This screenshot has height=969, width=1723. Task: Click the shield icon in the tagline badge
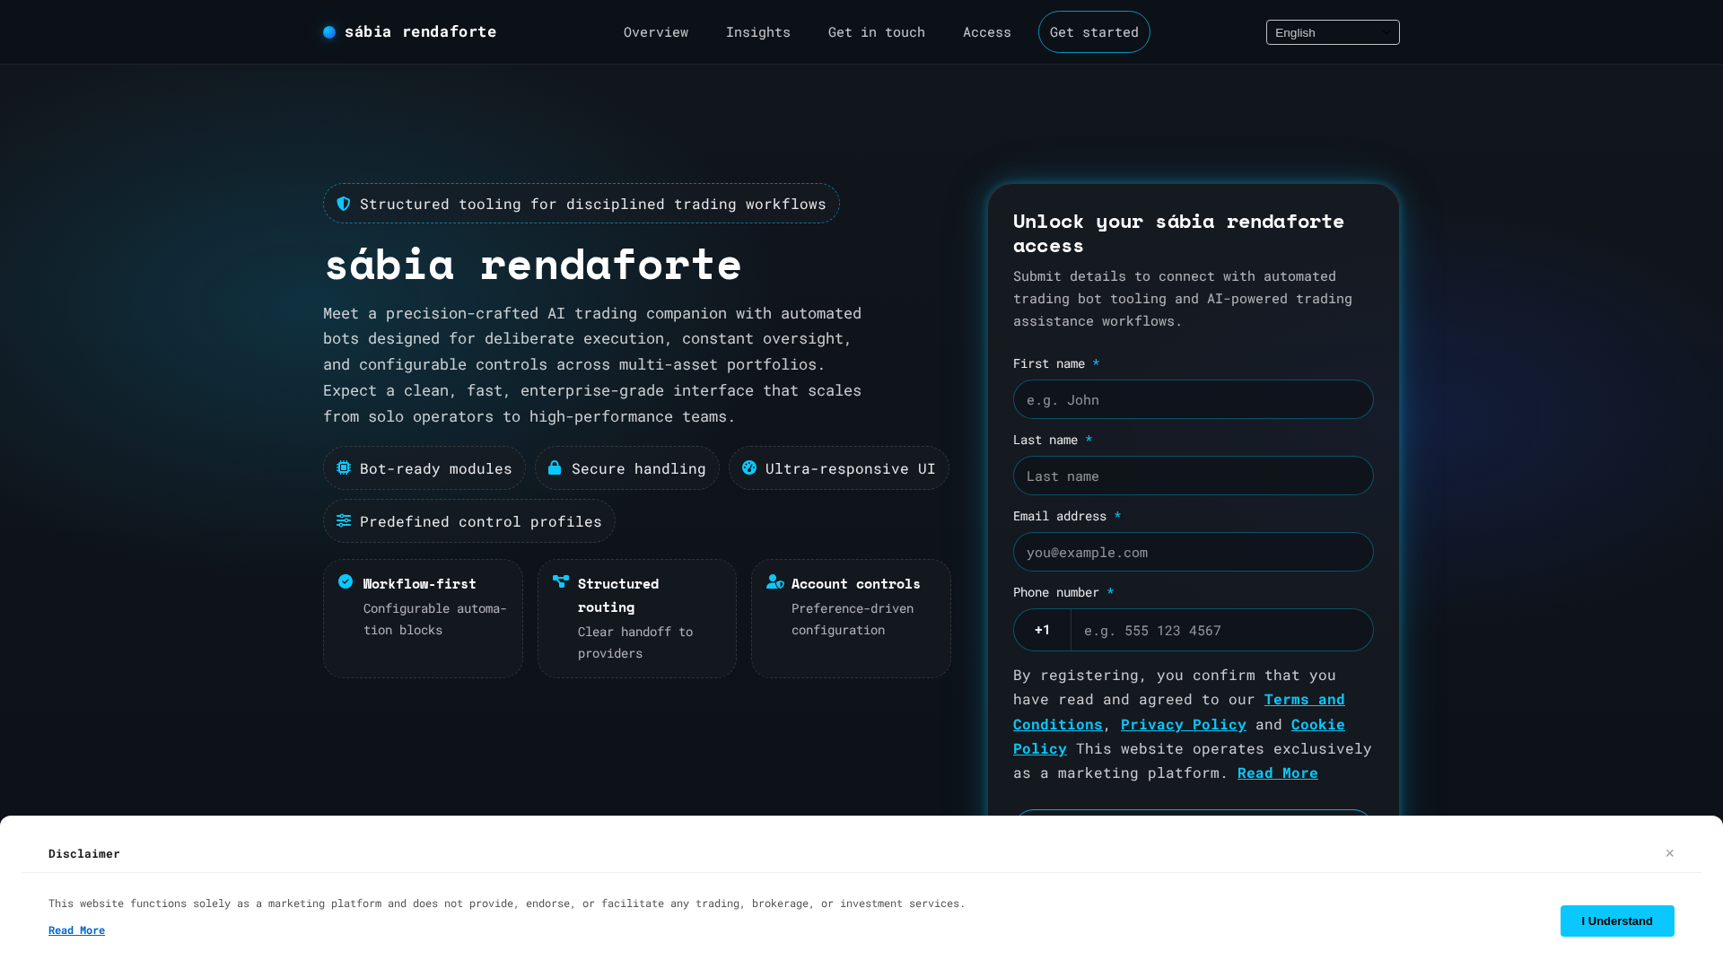tap(344, 204)
